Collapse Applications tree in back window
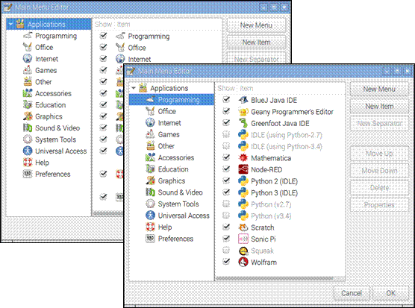Image resolution: width=415 pixels, height=308 pixels. (11, 25)
